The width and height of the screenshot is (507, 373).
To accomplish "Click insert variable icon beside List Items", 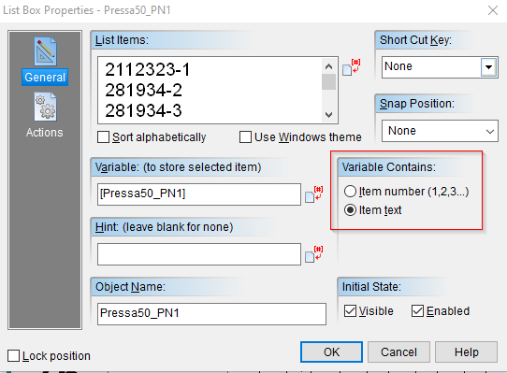I will pyautogui.click(x=351, y=67).
